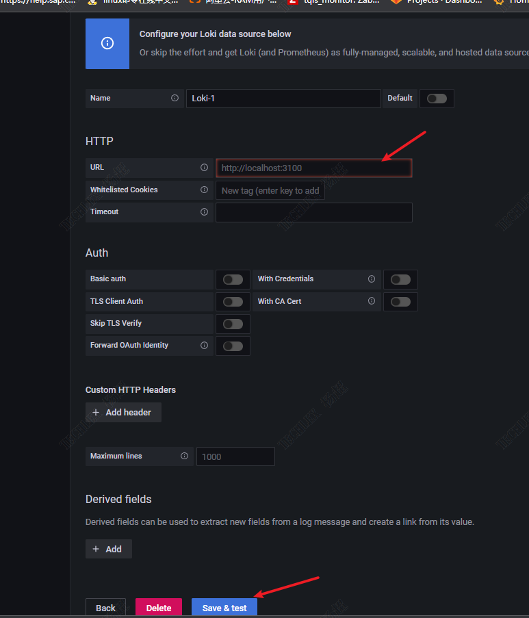Click the plus icon in Add header
529x618 pixels.
click(96, 412)
